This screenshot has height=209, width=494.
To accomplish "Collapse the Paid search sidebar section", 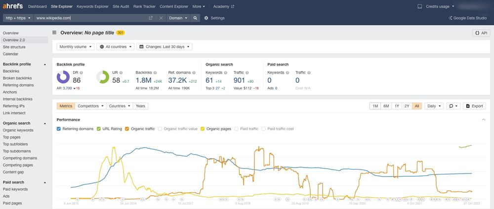I will (x=45, y=182).
